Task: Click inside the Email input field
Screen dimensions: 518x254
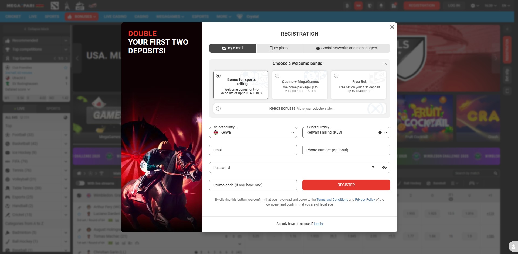Action: [x=253, y=150]
